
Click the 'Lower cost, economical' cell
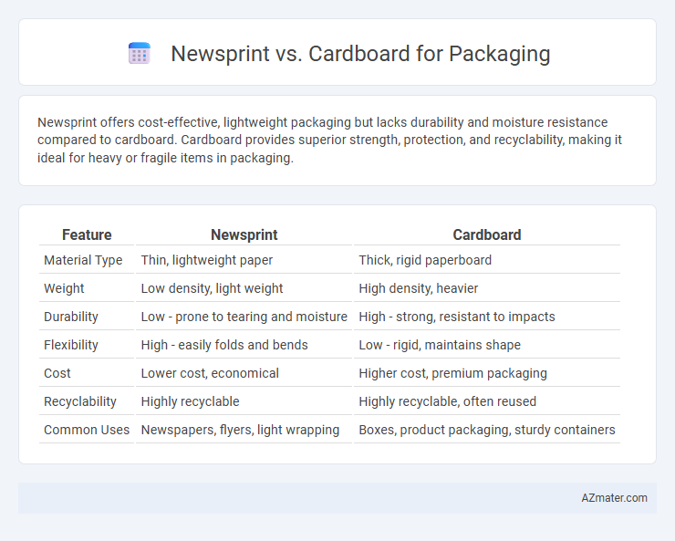coord(244,373)
